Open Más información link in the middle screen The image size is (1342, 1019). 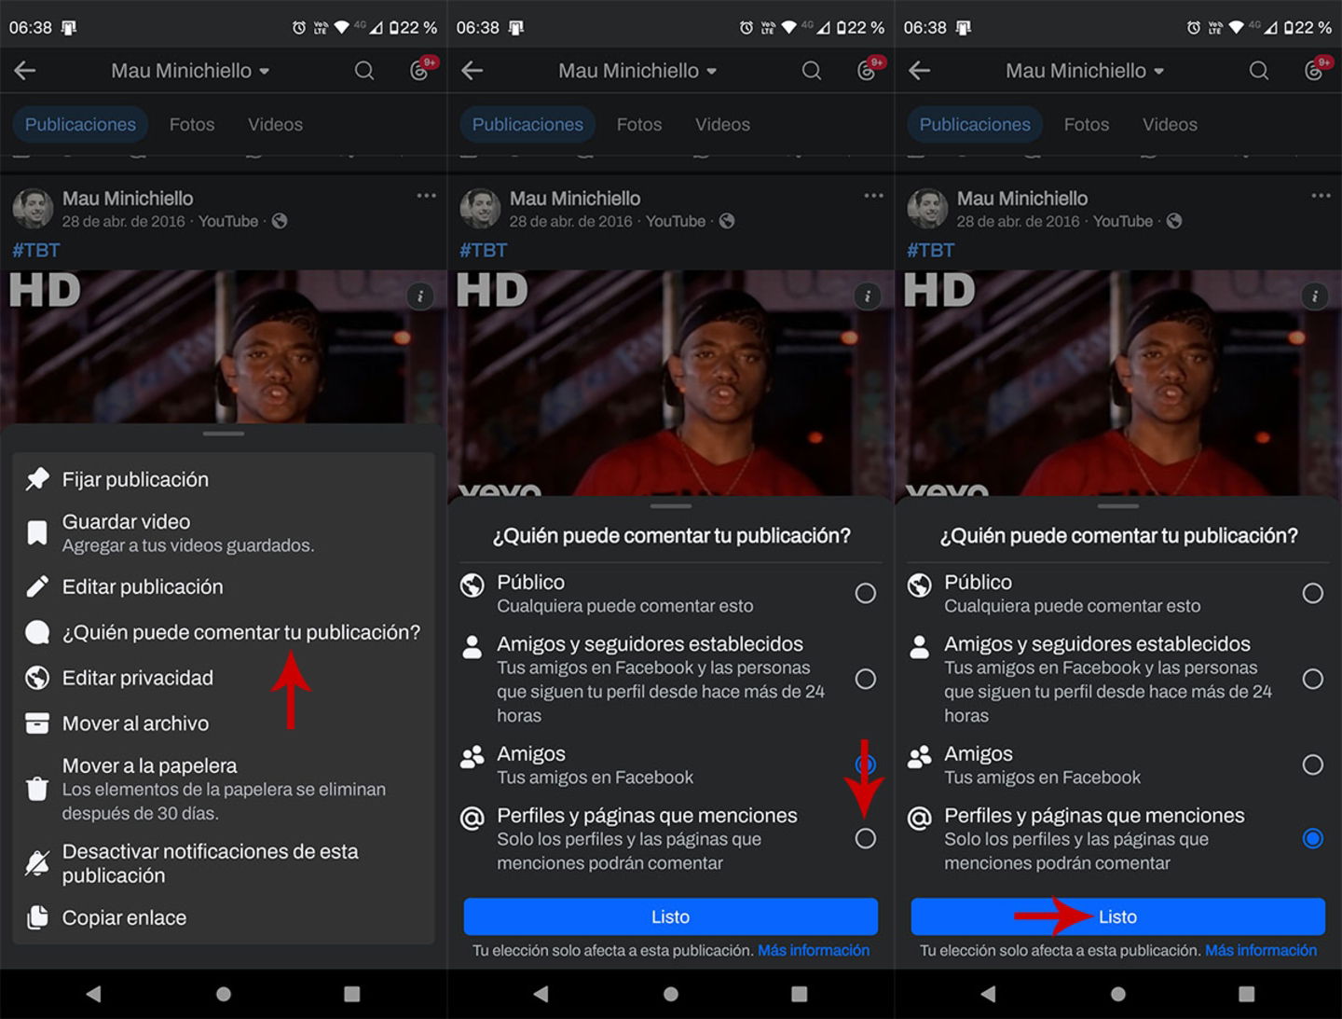tap(814, 950)
